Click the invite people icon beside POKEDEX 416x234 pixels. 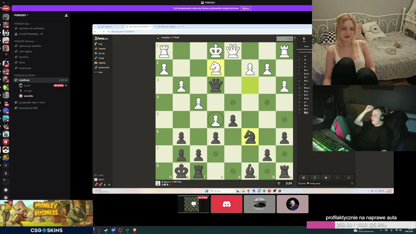tap(66, 15)
